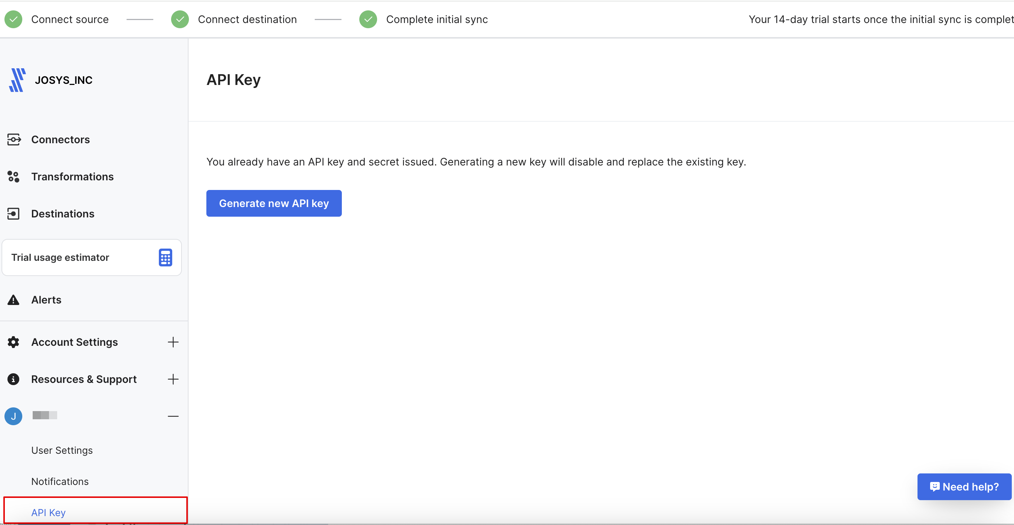Click the Fivetran logo icon

click(x=17, y=80)
